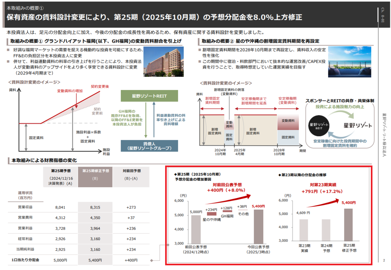Click the revised 営業利益 value 3,964
The image size is (391, 270).
pos(94,228)
